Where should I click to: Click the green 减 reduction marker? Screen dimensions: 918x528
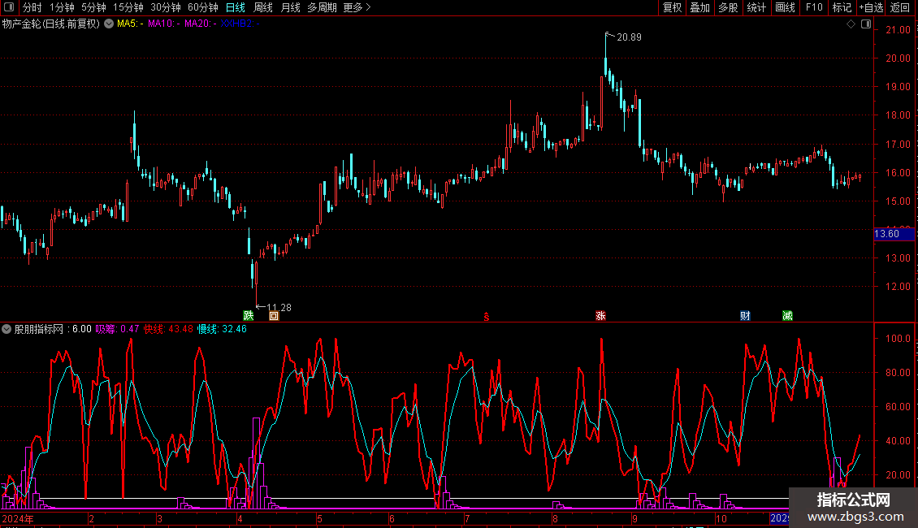[x=787, y=315]
